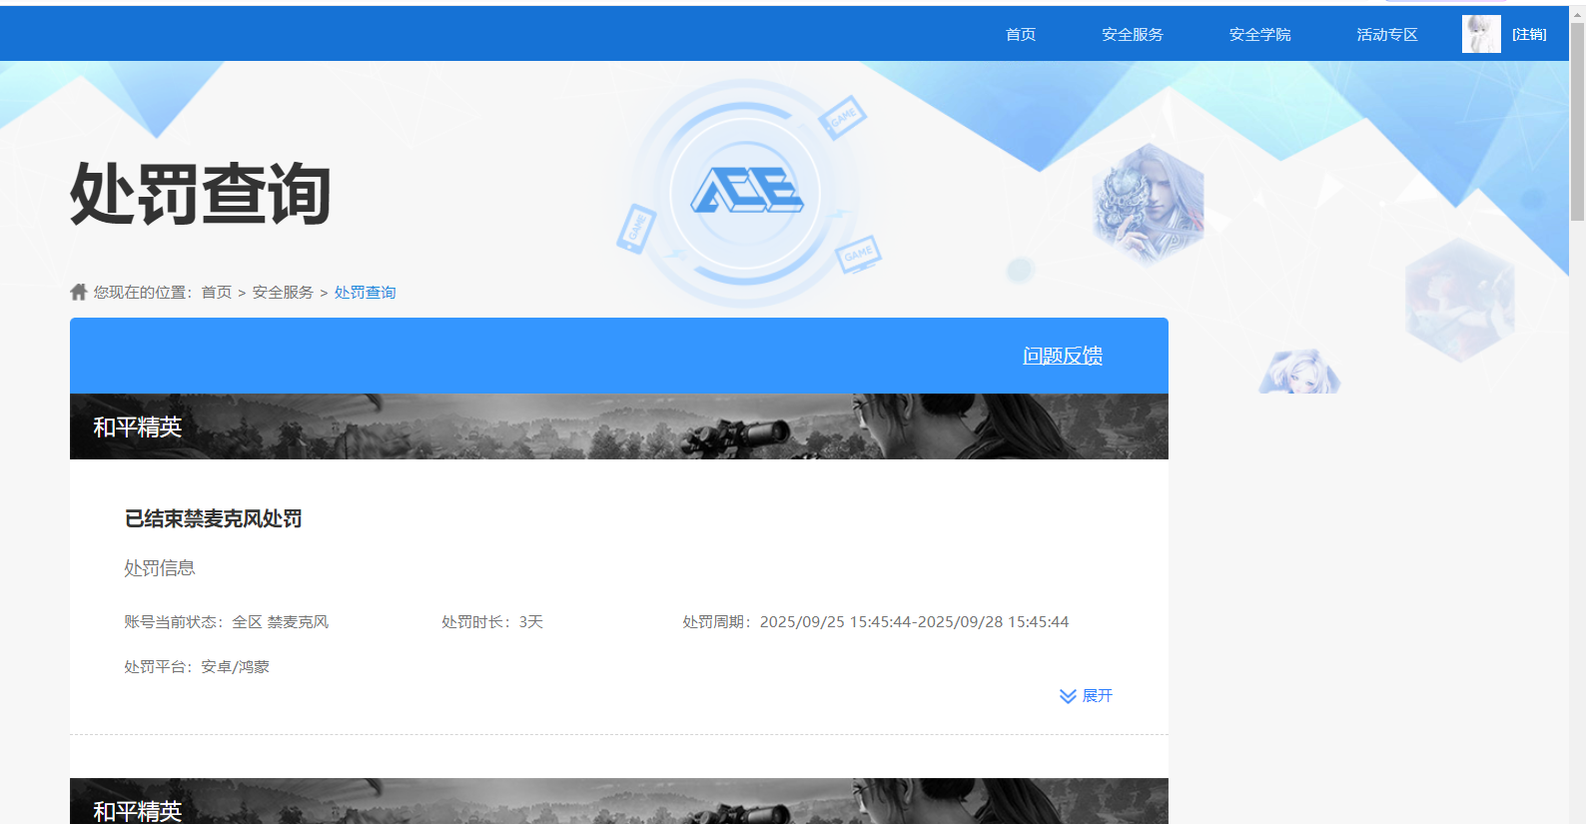
Task: Log out using the [注销] link
Action: pos(1528,35)
